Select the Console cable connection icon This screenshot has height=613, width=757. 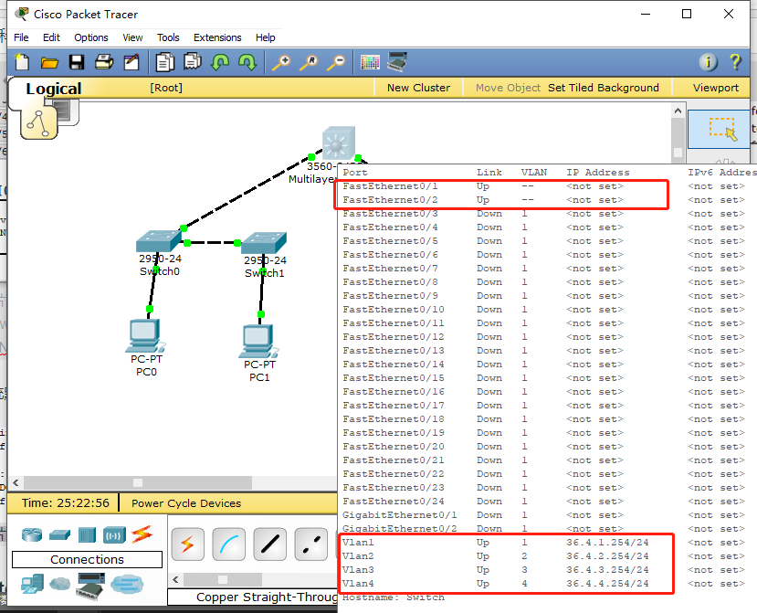coord(229,544)
